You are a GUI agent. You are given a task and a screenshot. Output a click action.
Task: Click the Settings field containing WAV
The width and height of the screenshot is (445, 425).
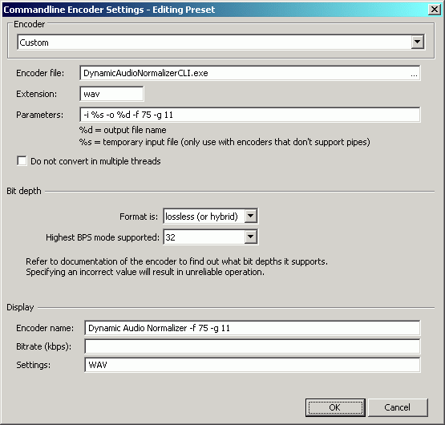coord(253,365)
